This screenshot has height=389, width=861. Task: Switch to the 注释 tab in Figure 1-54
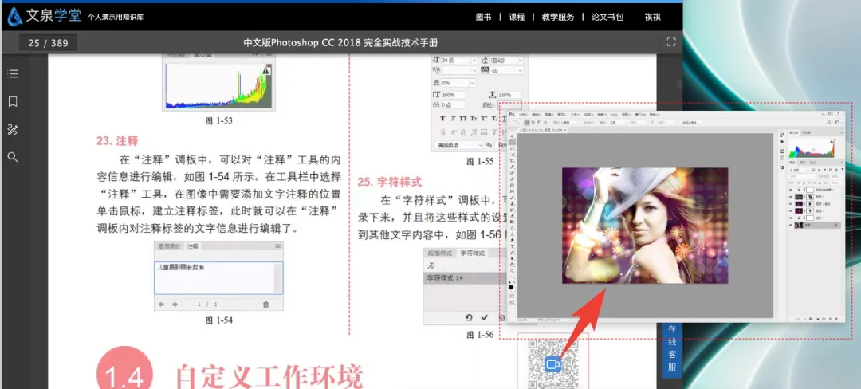[x=193, y=246]
